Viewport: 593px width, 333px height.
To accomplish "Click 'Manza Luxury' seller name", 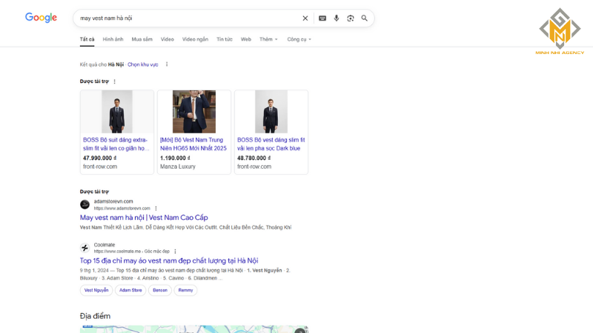I will (178, 166).
